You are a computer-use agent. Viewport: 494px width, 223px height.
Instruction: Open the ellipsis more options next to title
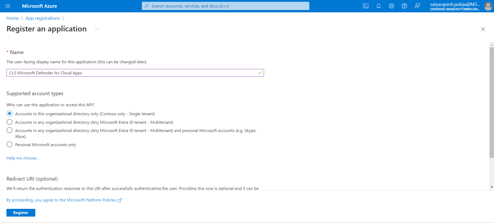click(97, 29)
